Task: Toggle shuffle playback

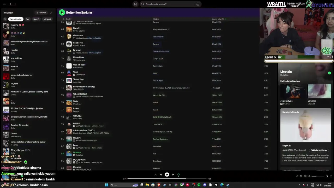Action: tap(155, 174)
